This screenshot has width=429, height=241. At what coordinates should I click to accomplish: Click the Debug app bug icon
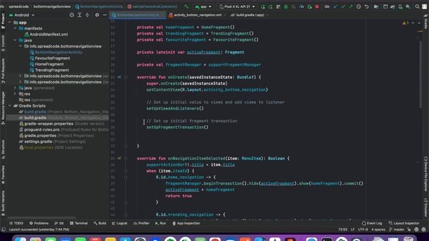pos(286,7)
